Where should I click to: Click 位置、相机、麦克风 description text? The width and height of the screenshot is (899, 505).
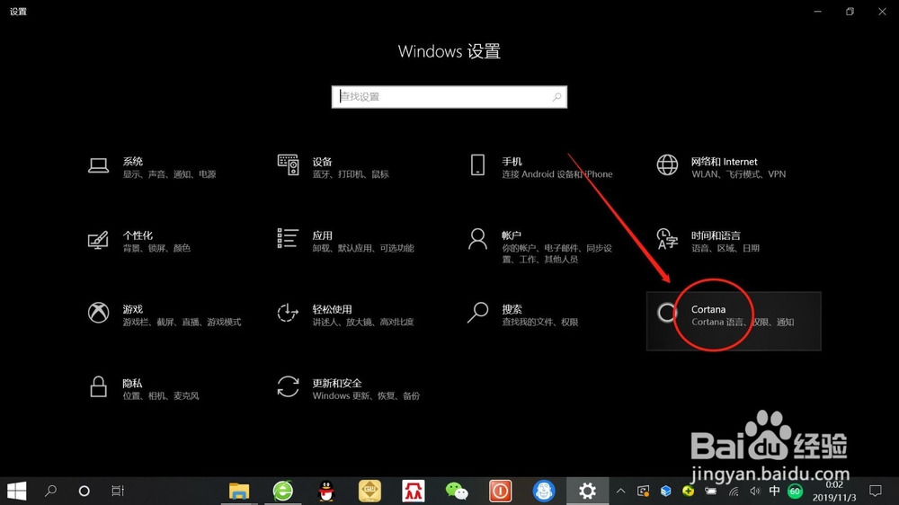coord(161,396)
